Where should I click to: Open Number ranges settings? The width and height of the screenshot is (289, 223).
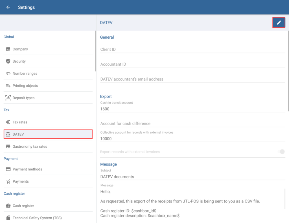point(25,74)
